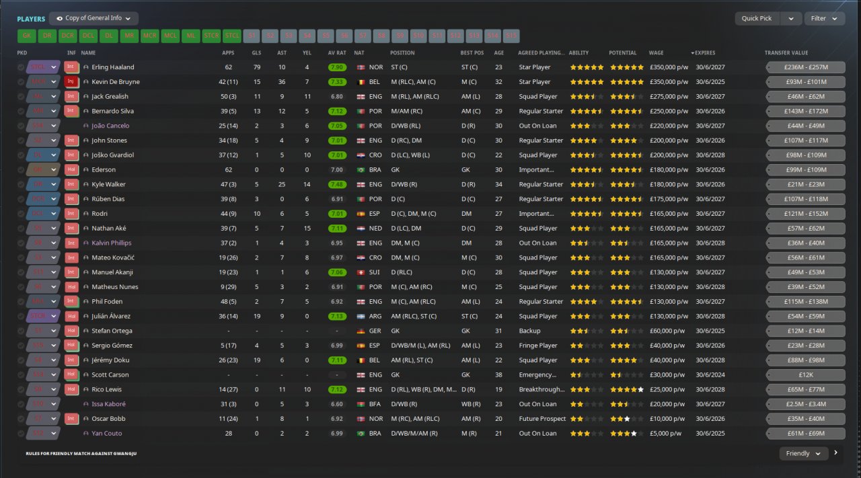
Task: Click the Argentina flag in Julián Álvarez's row
Action: [x=360, y=317]
